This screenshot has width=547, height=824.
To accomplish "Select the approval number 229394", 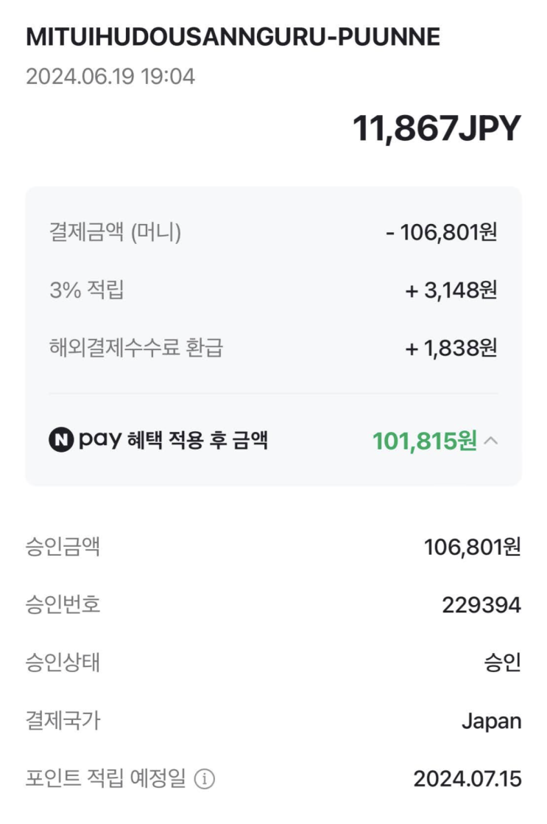I will tap(481, 605).
